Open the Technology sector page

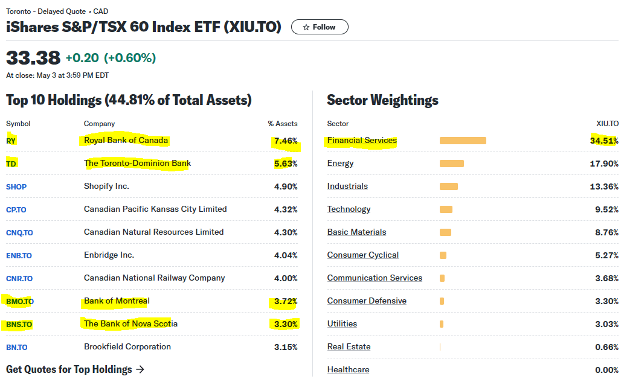[349, 209]
